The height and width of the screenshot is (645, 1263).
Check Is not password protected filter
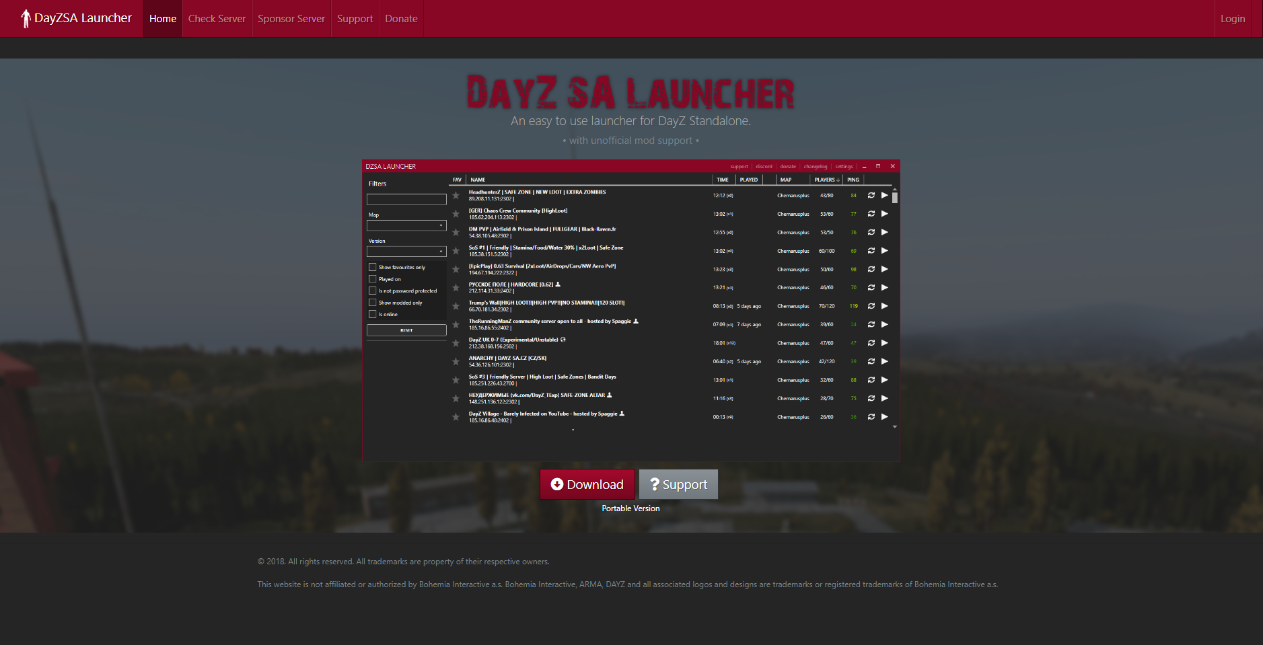coord(373,291)
